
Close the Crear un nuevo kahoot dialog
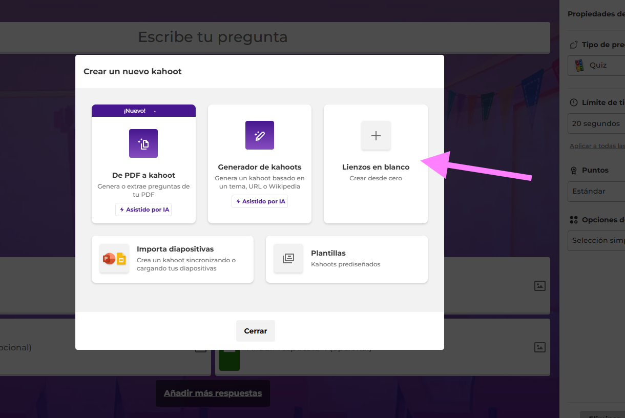[x=256, y=331]
